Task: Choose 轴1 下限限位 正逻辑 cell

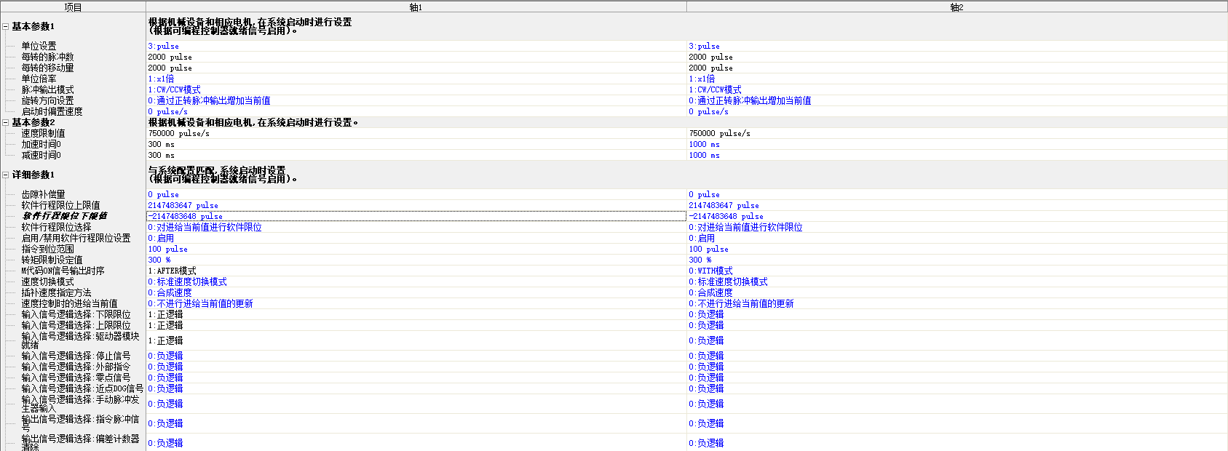Action: click(416, 314)
